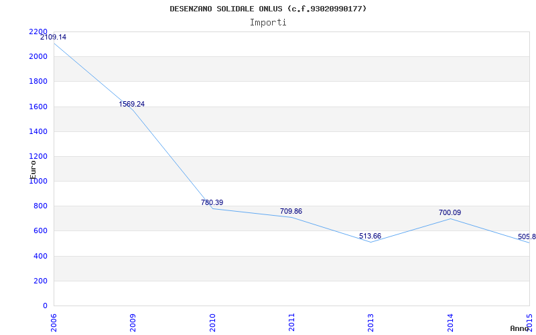Click the 2009 x-axis year label
Image resolution: width=536 pixels, height=335 pixels.
click(x=133, y=323)
